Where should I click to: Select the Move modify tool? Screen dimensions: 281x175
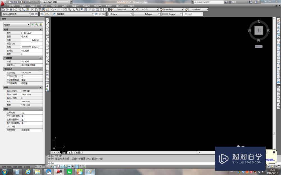(x=278, y=38)
